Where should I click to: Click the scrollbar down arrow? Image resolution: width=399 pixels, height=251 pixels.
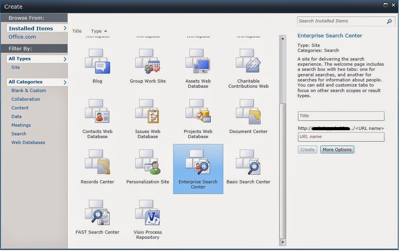click(x=283, y=242)
